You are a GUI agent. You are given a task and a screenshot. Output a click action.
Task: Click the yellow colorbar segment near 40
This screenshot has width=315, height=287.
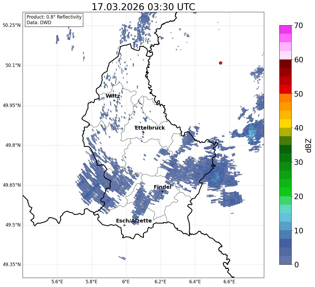point(285,123)
